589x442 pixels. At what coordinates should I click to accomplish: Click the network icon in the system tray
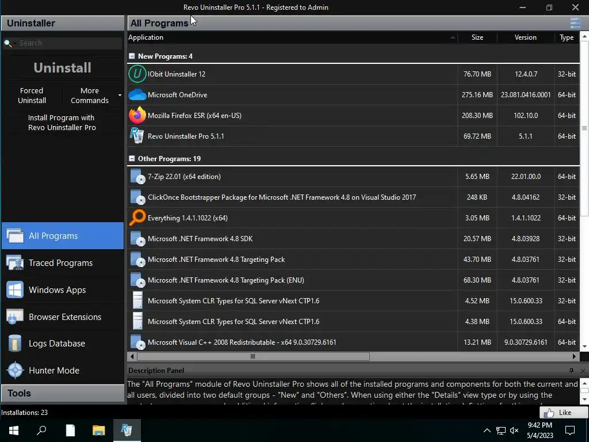501,430
